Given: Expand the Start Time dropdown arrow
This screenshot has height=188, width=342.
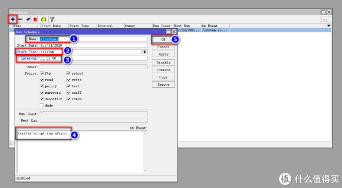Looking at the screenshot, I should click(x=145, y=52).
